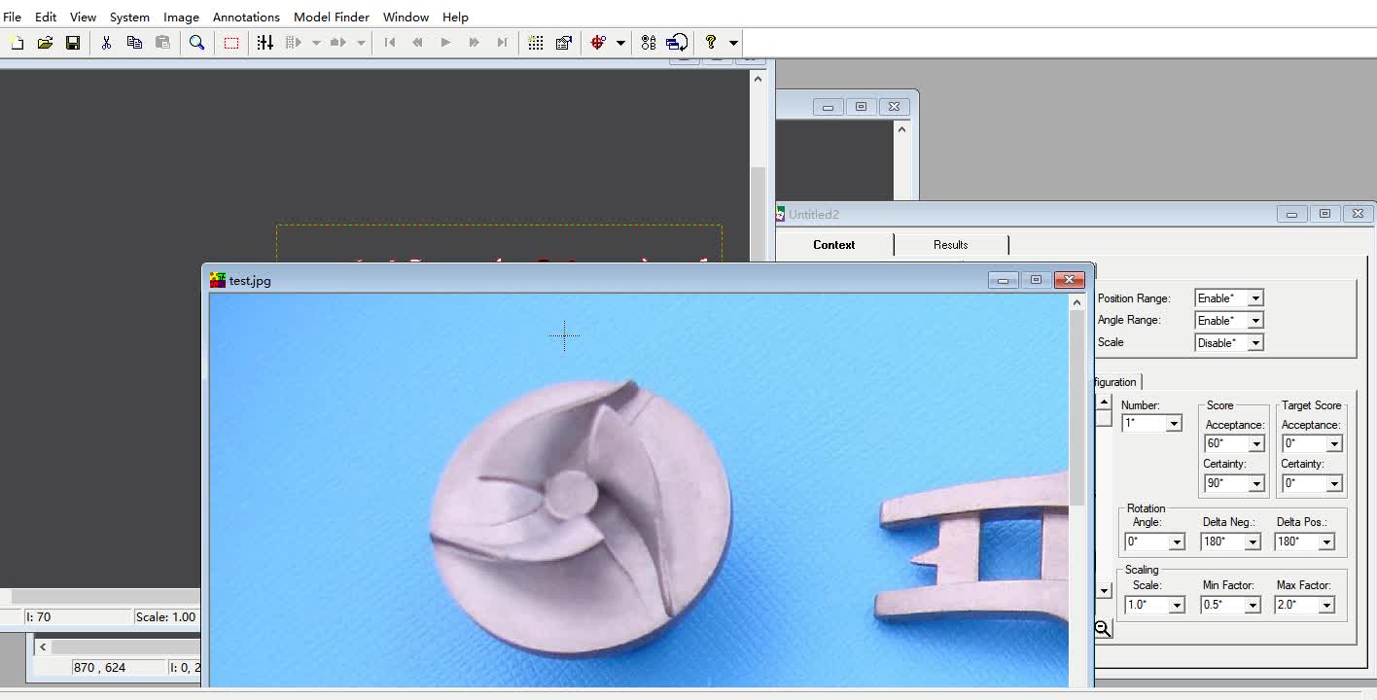Open the Angle Range dropdown
Viewport: 1377px width, 700px height.
1255,321
